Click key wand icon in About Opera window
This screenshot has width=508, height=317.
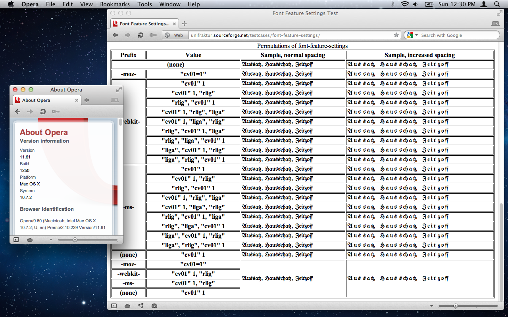tap(55, 111)
